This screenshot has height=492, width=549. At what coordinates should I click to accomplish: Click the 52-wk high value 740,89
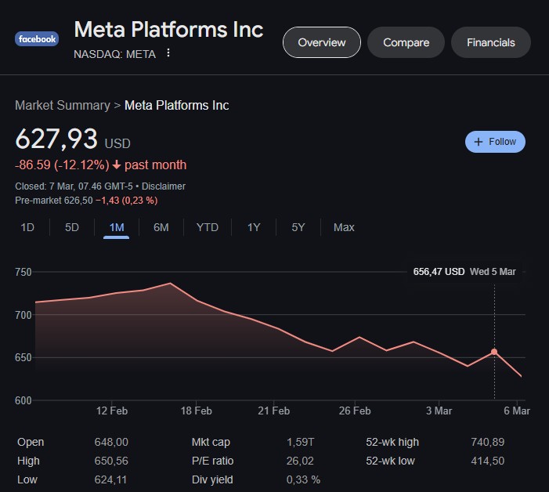pos(487,442)
